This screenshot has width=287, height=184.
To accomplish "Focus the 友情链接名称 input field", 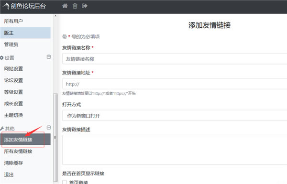I will coord(175,59).
